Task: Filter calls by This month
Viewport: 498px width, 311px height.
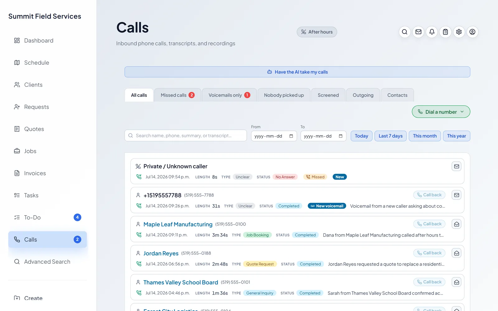Action: pyautogui.click(x=425, y=136)
